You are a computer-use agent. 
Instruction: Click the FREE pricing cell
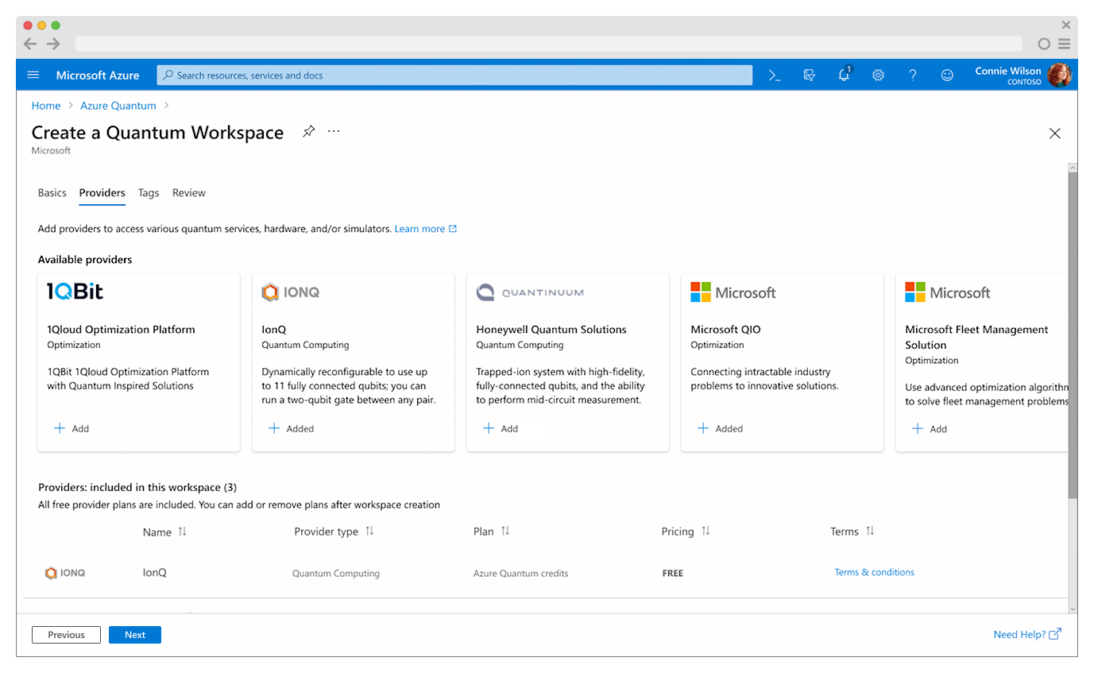pyautogui.click(x=672, y=573)
